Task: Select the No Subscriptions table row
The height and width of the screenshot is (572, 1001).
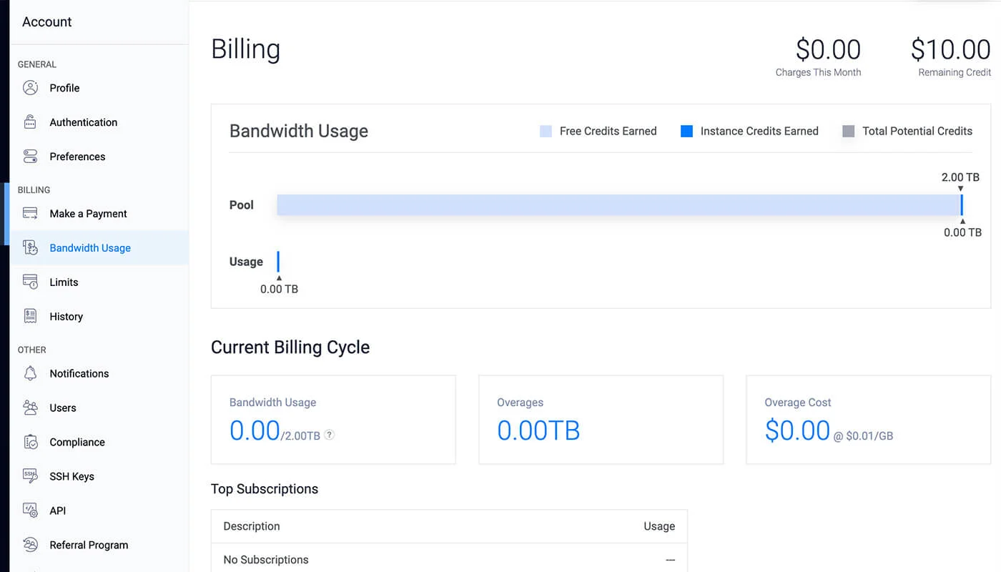Action: (x=449, y=559)
